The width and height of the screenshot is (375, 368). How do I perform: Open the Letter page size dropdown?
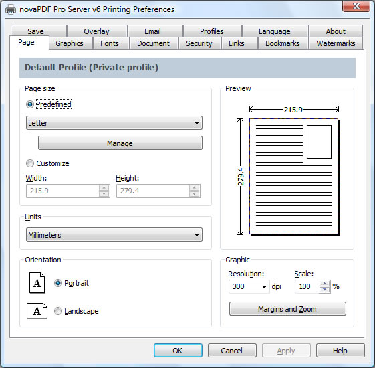click(x=114, y=123)
